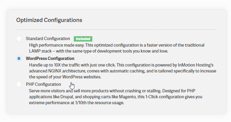Click the selected WordPress Configuration radio button
Image resolution: width=231 pixels, height=122 pixels.
pyautogui.click(x=19, y=58)
